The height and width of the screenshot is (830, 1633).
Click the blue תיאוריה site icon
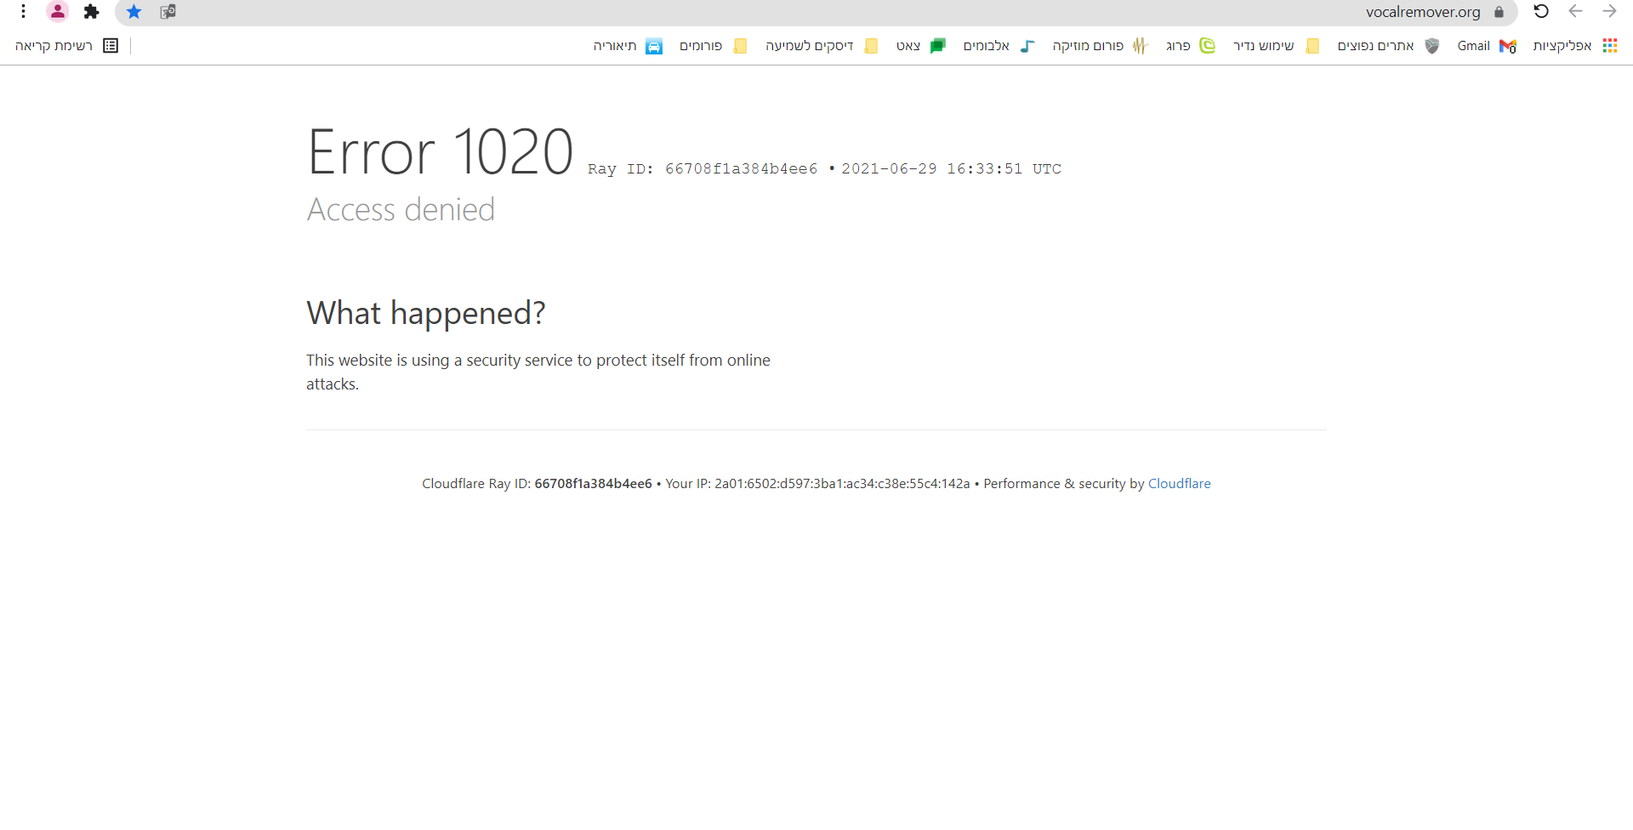coord(654,46)
